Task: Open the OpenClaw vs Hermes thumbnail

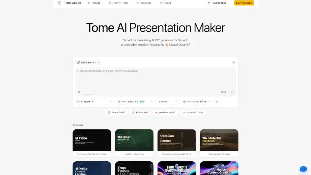Action: (177, 140)
